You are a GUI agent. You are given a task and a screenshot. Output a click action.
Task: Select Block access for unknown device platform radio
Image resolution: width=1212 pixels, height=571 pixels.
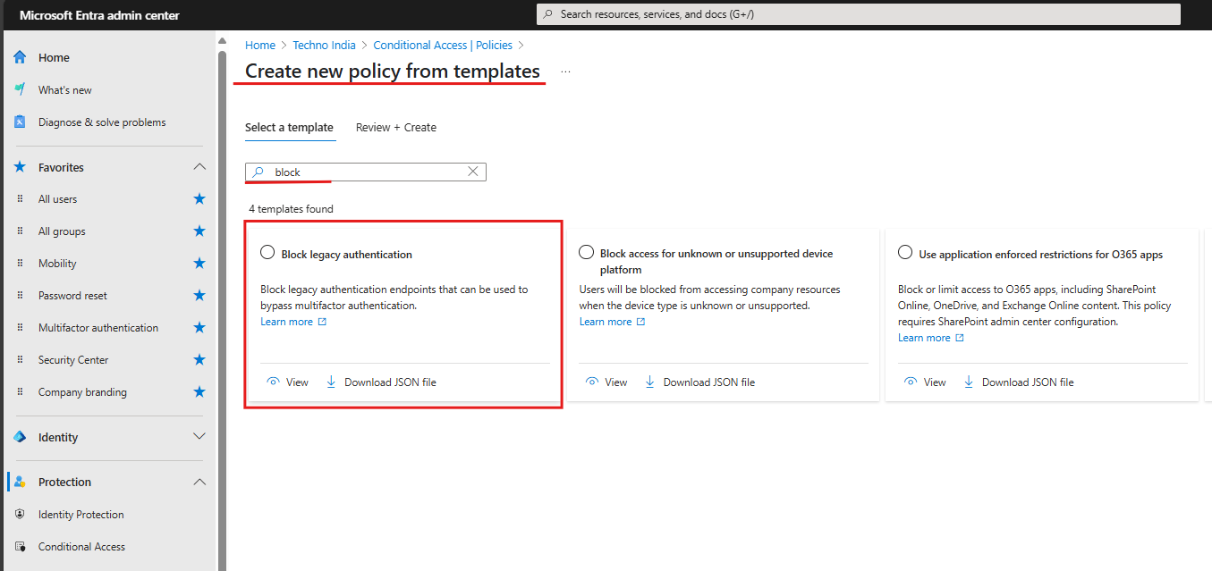[587, 252]
